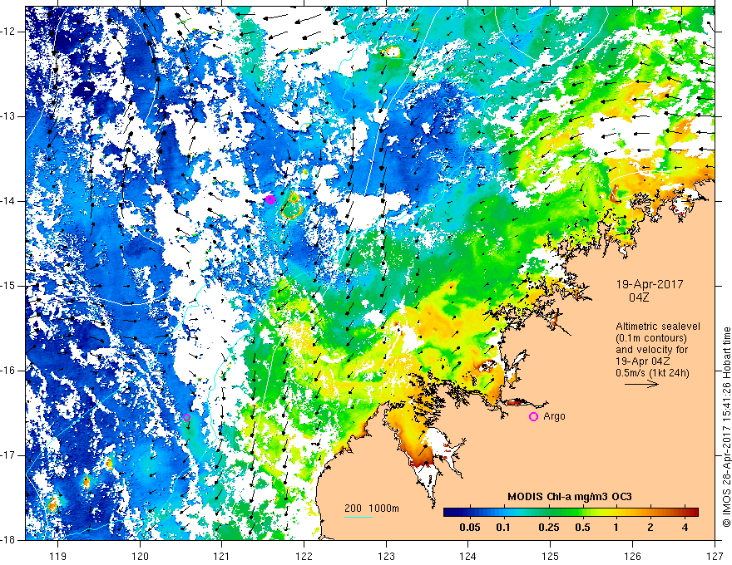Click the '200 1000m' depth contour label
This screenshot has height=565, width=732.
point(372,508)
